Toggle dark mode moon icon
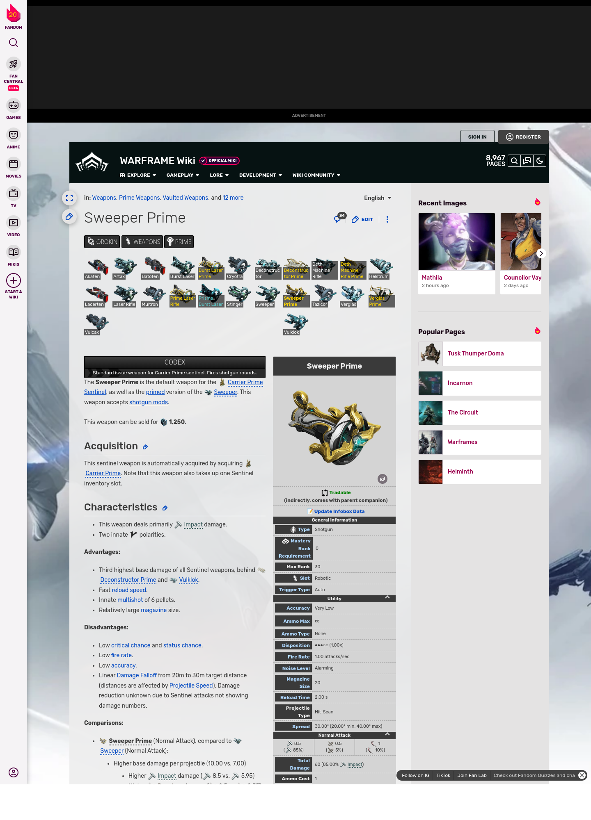The width and height of the screenshot is (591, 820). [x=540, y=161]
